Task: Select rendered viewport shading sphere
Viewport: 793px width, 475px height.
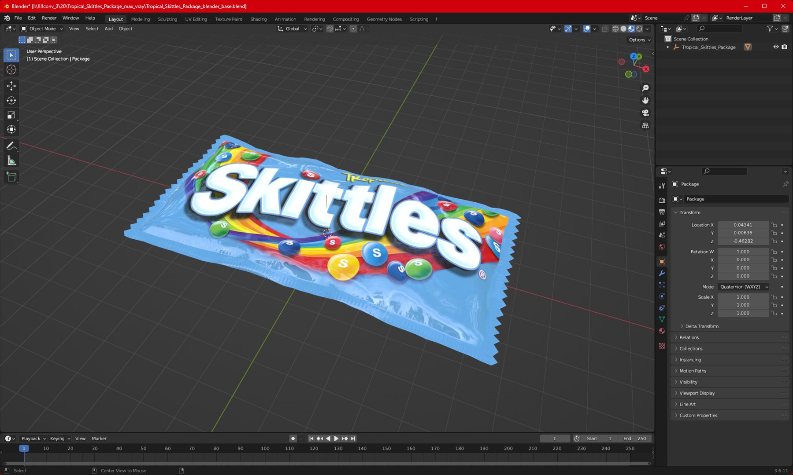Action: pos(639,29)
